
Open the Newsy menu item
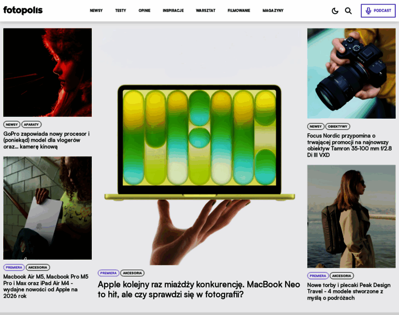[96, 10]
